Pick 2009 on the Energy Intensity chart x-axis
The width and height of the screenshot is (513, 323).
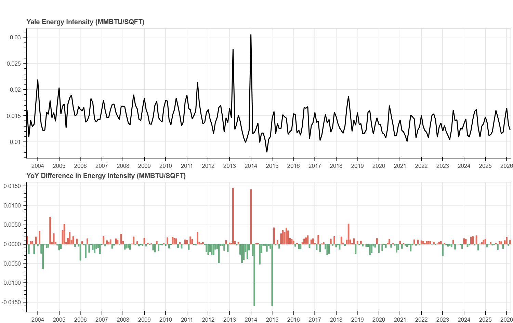click(144, 166)
